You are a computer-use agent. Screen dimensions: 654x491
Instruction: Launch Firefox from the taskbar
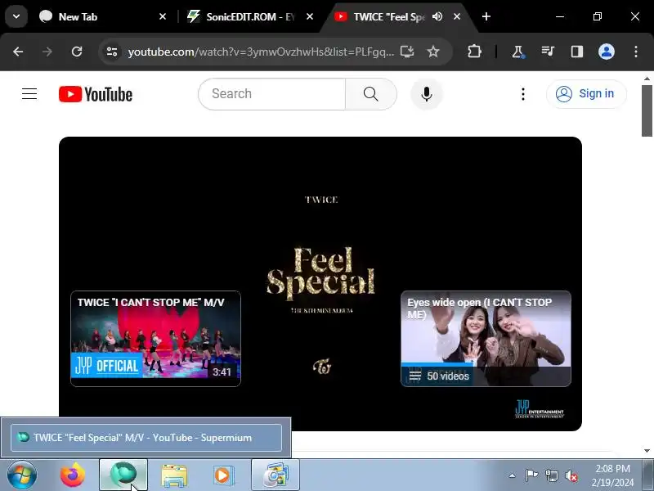[x=73, y=475]
